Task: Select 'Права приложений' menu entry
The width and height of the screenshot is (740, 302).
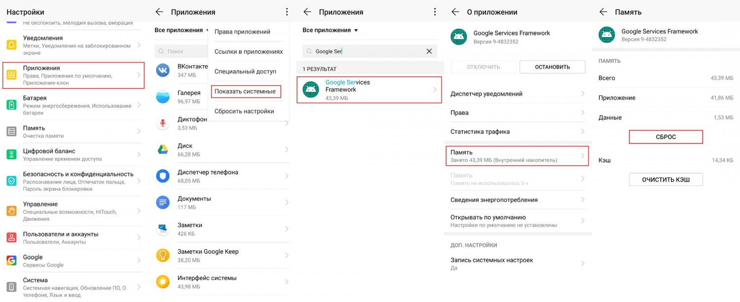Action: pos(242,32)
